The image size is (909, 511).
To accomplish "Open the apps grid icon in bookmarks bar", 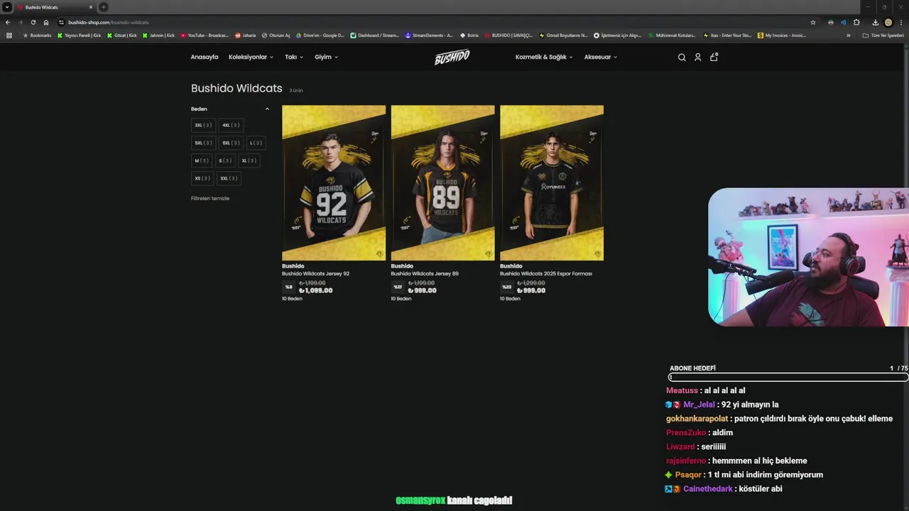I will [9, 35].
